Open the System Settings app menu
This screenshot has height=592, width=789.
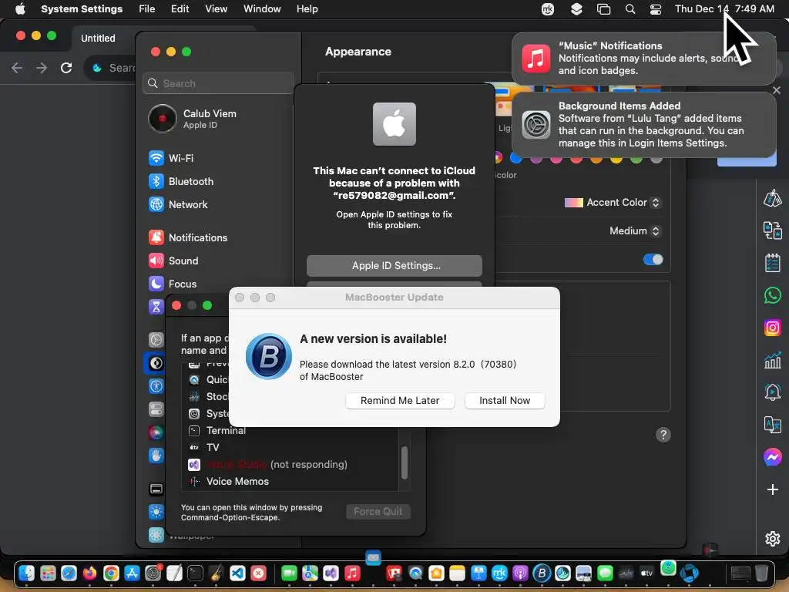click(x=82, y=9)
